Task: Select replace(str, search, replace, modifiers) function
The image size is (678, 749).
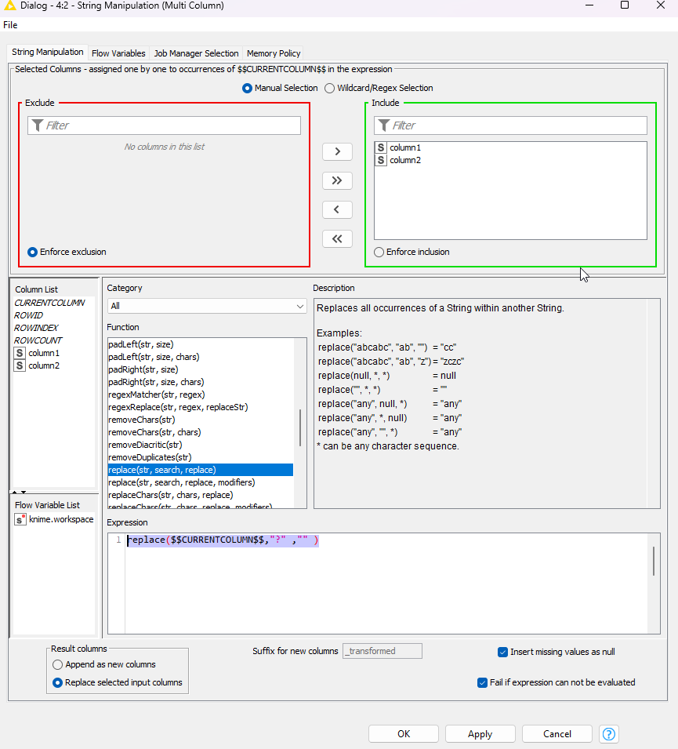Action: (x=182, y=482)
